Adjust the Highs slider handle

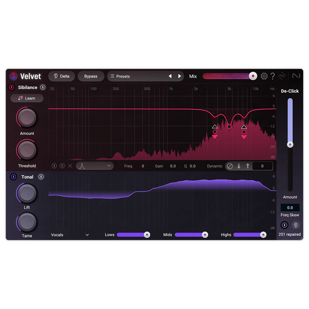(x=263, y=235)
